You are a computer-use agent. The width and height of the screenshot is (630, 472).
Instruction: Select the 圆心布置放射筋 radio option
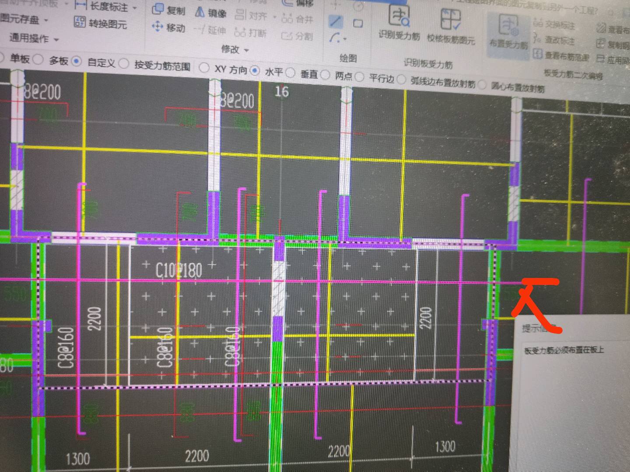[482, 85]
